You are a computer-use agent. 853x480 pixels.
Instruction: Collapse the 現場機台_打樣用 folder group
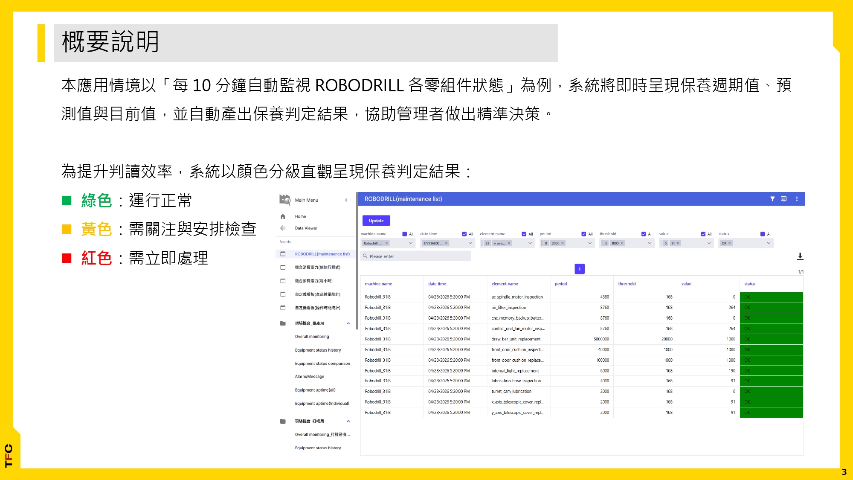click(348, 421)
